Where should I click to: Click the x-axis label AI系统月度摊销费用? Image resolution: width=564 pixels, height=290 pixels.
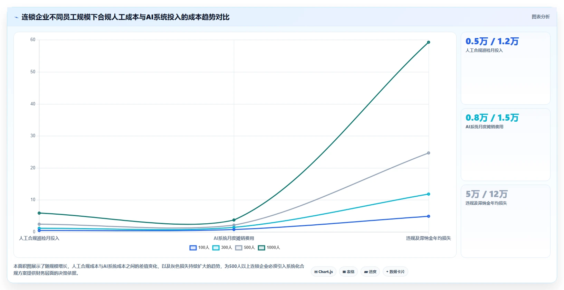pos(234,238)
